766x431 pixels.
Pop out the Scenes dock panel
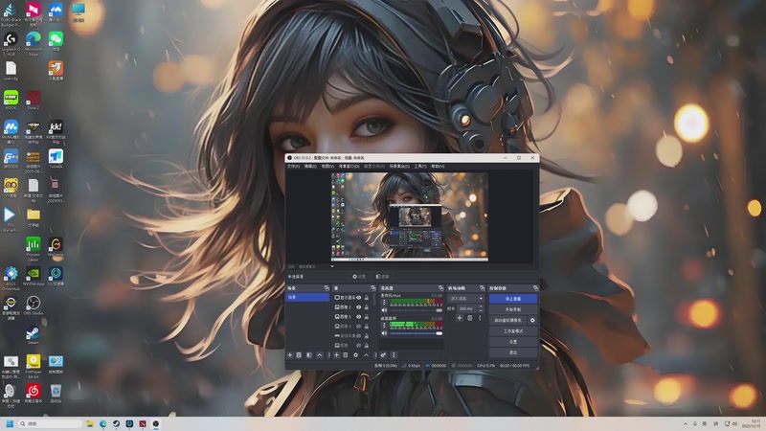pyautogui.click(x=327, y=288)
